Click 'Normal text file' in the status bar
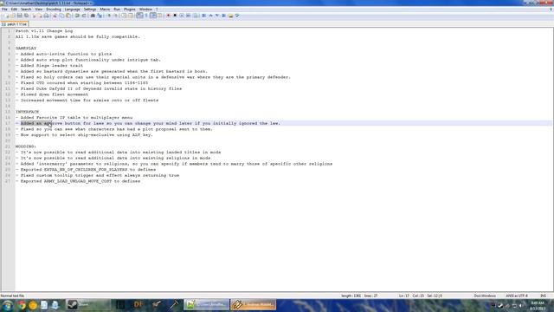 (x=12, y=296)
